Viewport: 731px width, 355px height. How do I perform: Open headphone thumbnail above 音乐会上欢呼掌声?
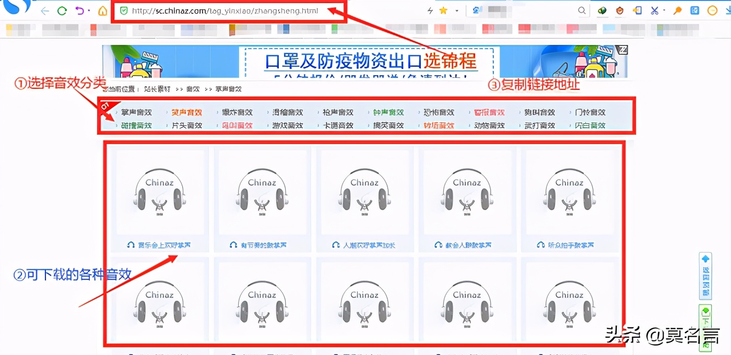(x=160, y=192)
